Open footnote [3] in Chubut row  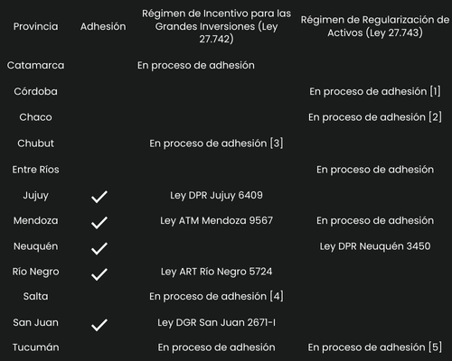(x=277, y=143)
